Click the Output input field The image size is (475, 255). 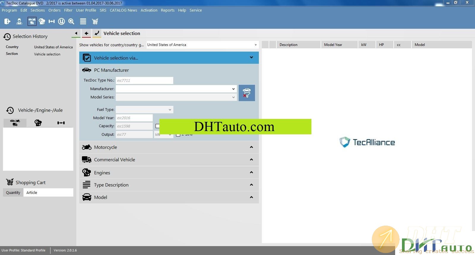(134, 134)
